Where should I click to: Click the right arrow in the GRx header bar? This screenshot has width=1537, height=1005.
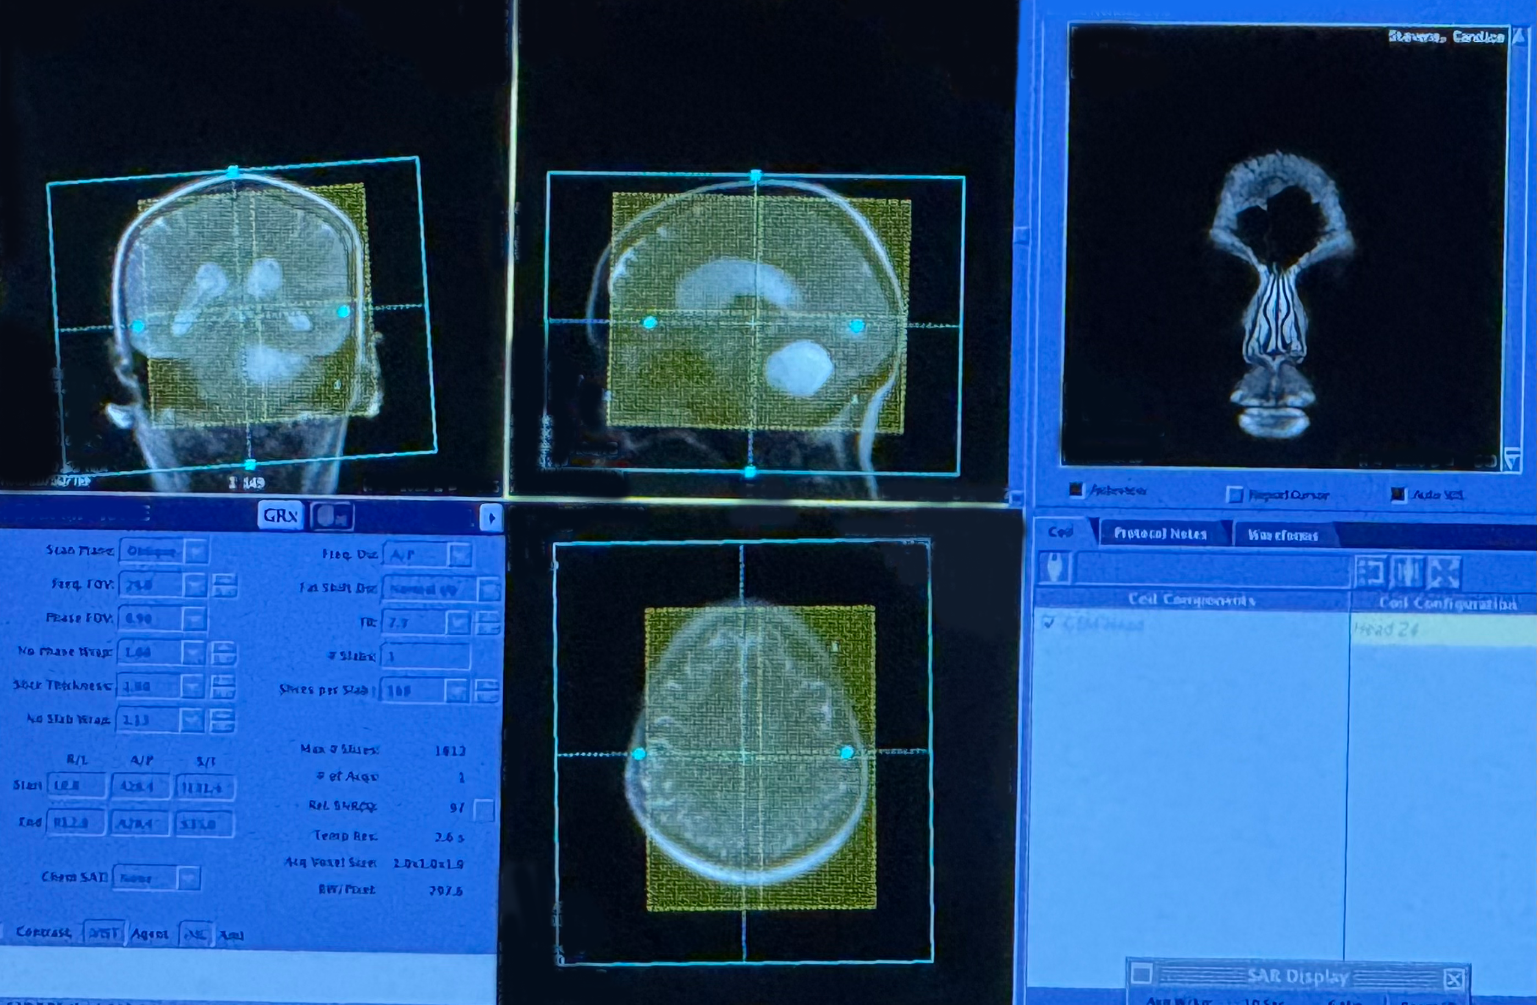[491, 518]
